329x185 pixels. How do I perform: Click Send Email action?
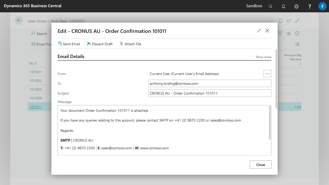[x=69, y=44]
